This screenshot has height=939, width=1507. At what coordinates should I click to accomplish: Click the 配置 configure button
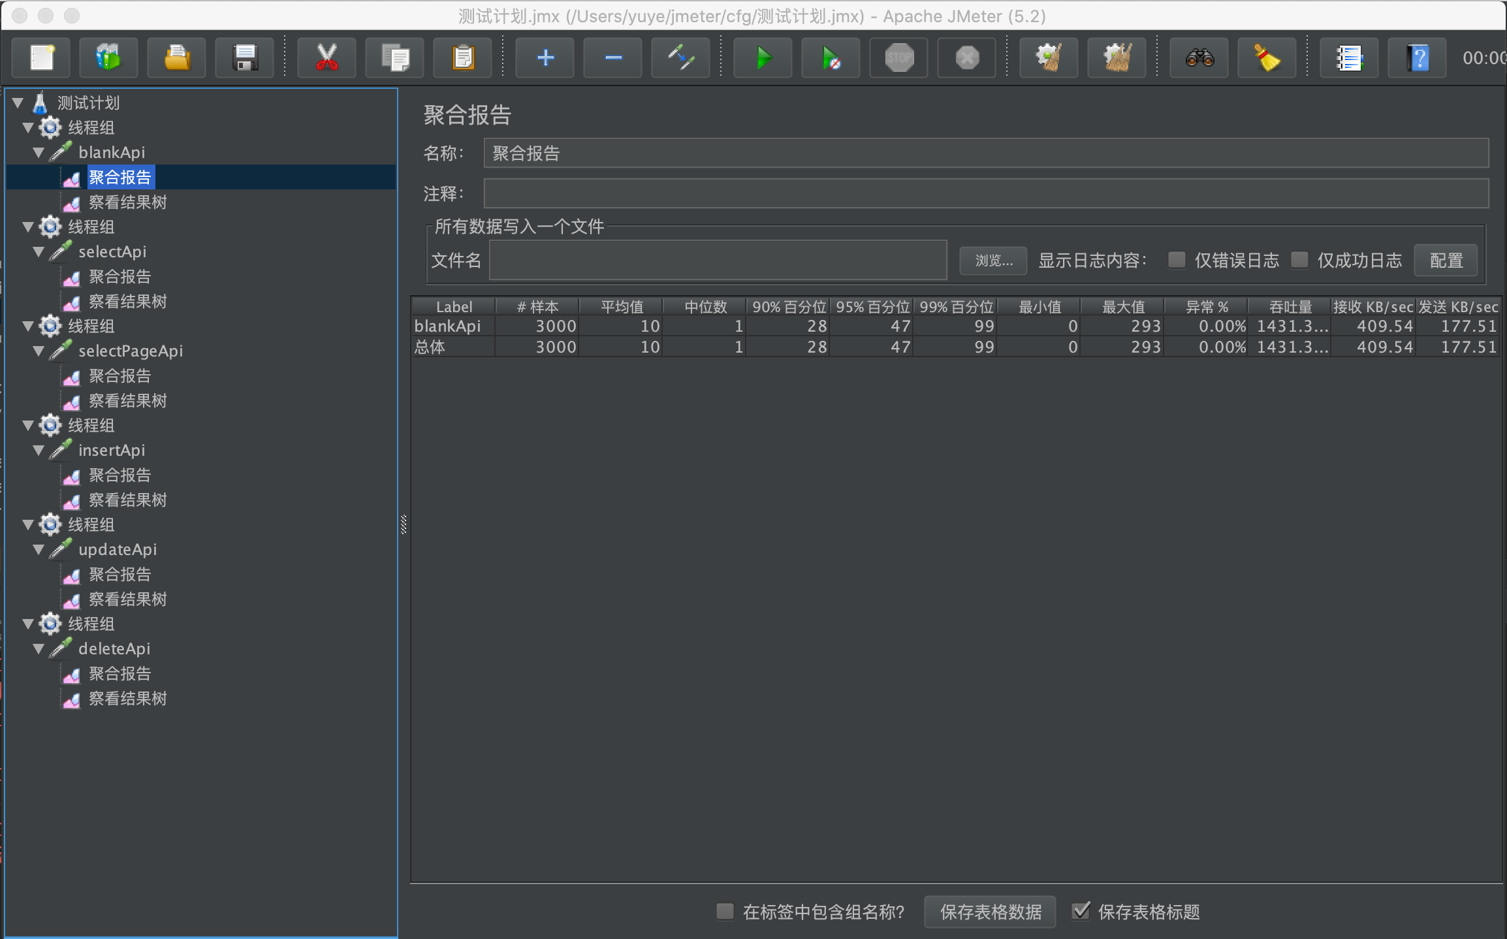[x=1446, y=261]
